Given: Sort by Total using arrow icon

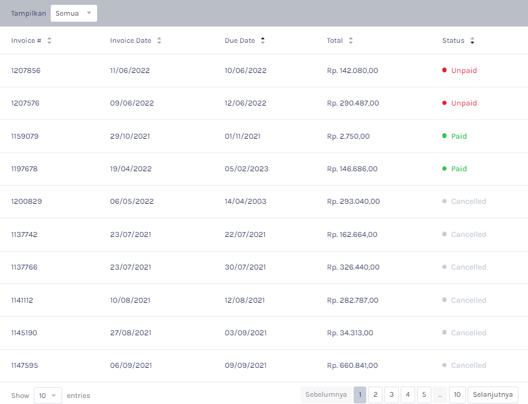Looking at the screenshot, I should click(351, 41).
